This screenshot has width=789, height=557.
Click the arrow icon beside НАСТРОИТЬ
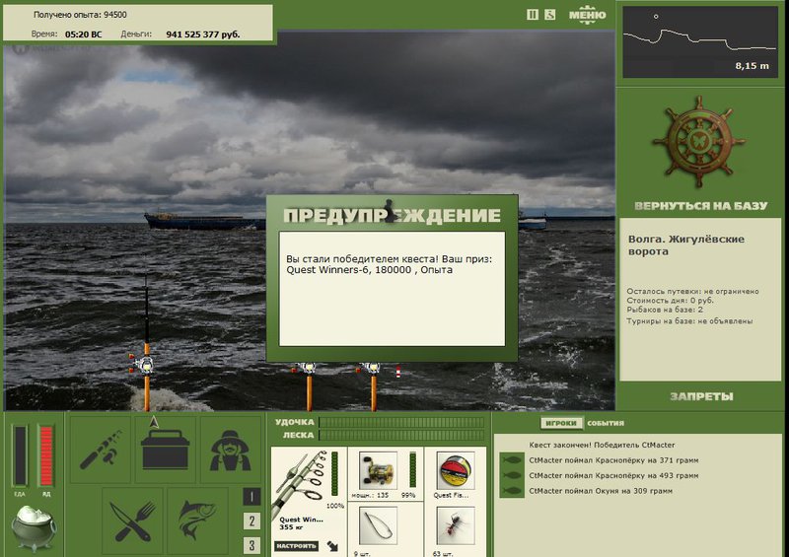coord(332,545)
